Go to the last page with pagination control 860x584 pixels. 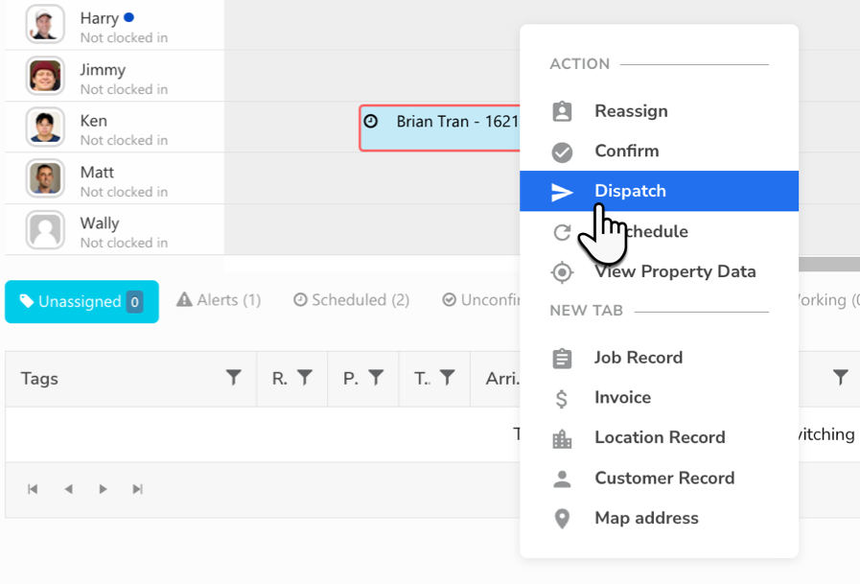pos(137,489)
